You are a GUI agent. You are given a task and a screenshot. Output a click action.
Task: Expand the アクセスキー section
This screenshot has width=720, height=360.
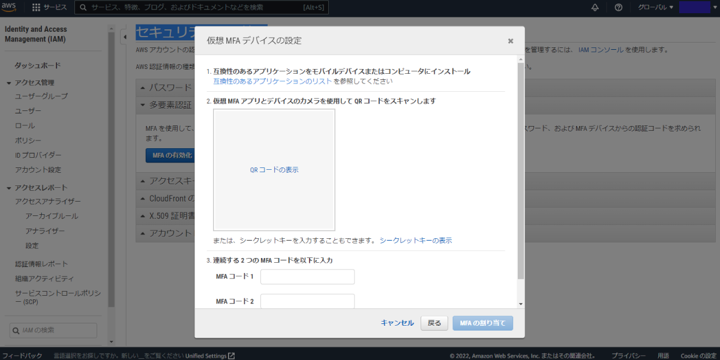[x=143, y=181]
